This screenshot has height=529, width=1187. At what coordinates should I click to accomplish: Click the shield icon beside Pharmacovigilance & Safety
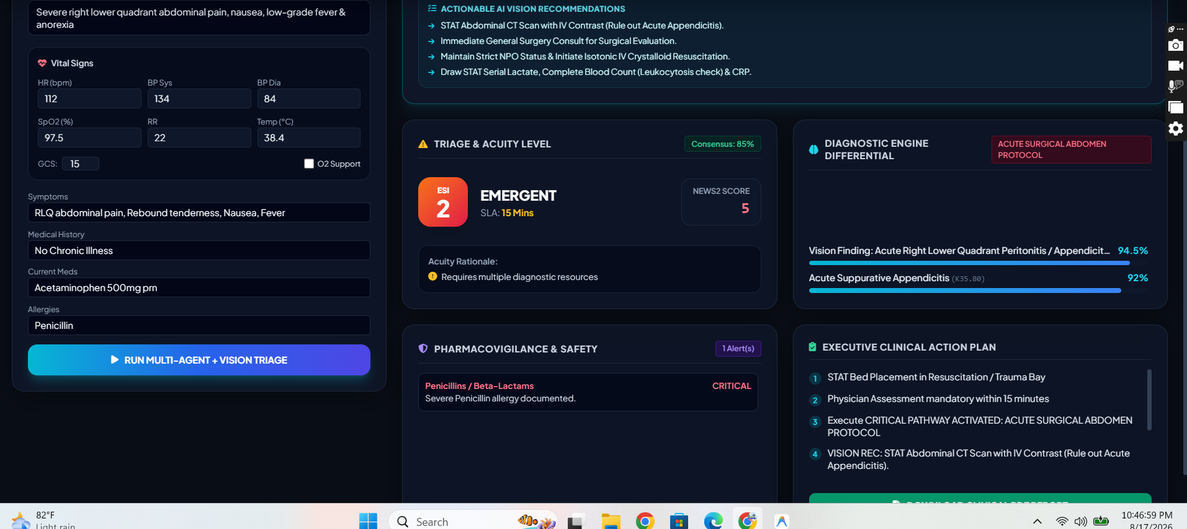(x=423, y=349)
